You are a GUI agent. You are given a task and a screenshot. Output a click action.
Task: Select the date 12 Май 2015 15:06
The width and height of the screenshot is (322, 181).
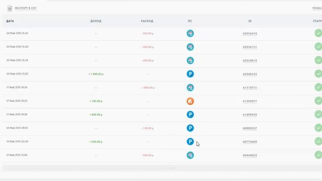click(17, 155)
